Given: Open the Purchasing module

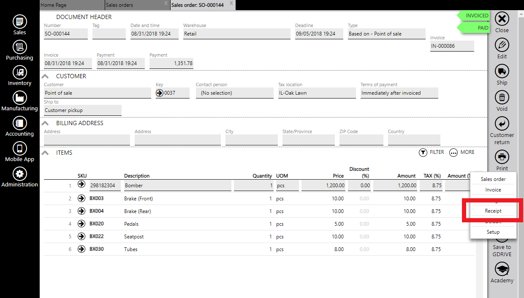Looking at the screenshot, I should tap(19, 47).
